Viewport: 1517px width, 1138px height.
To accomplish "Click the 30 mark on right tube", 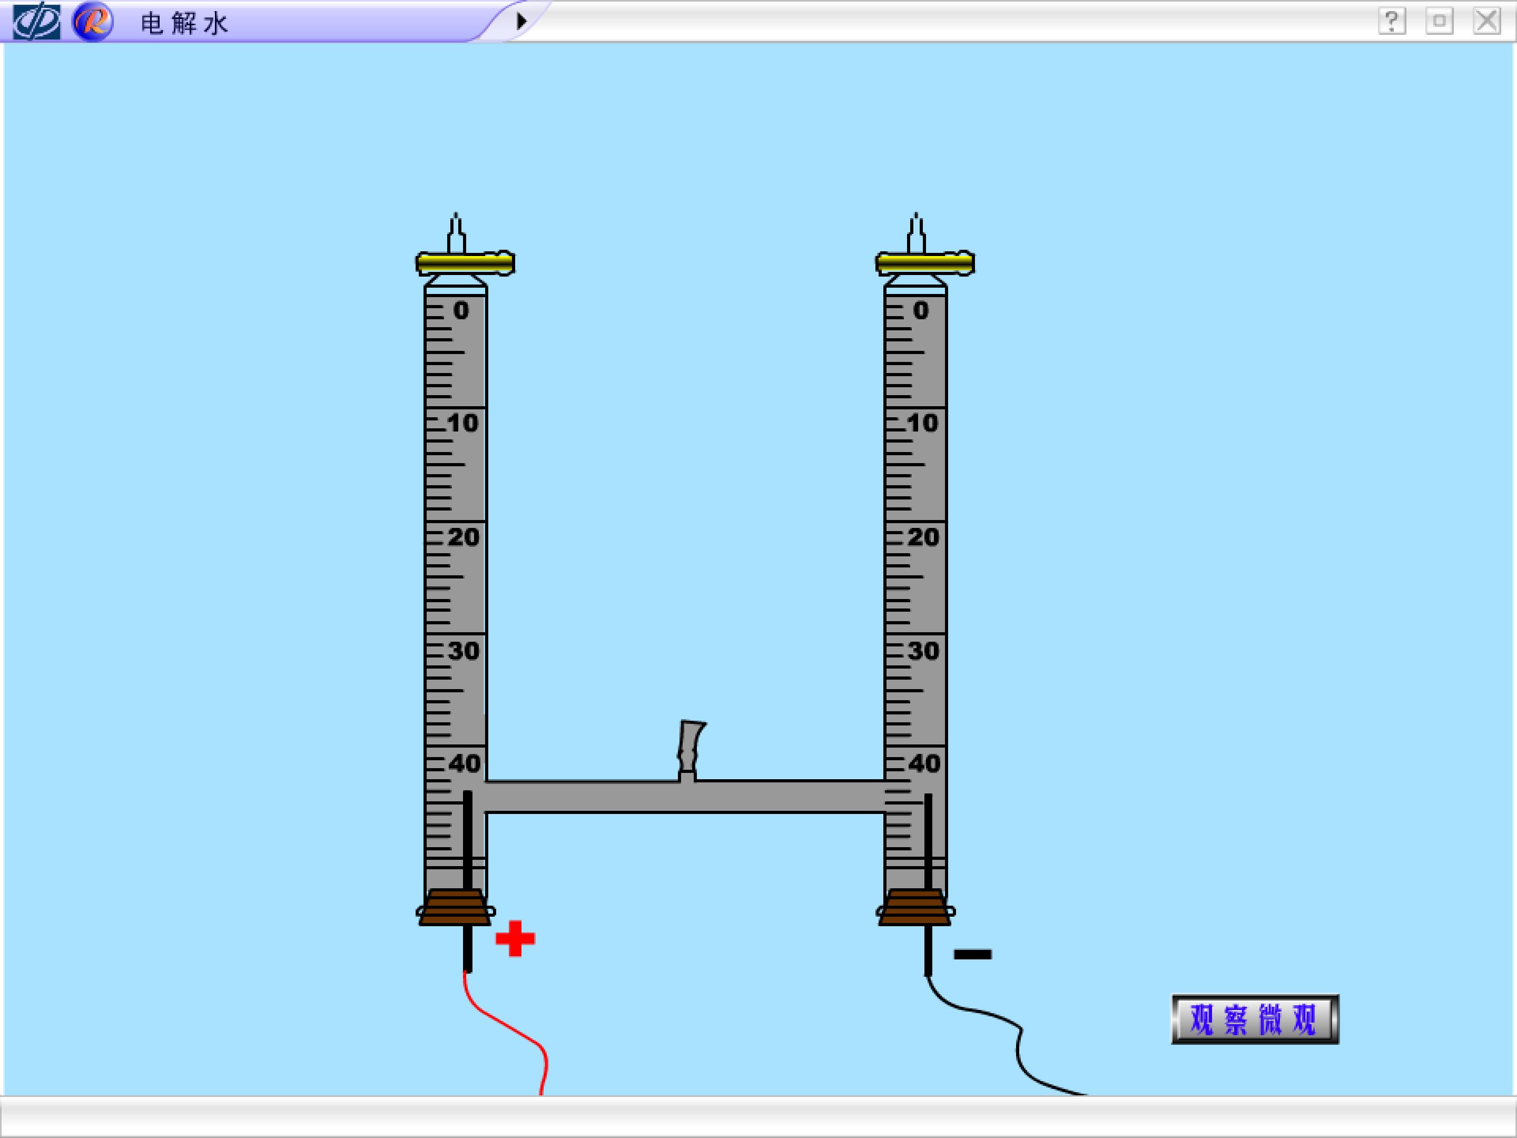I will (x=923, y=650).
